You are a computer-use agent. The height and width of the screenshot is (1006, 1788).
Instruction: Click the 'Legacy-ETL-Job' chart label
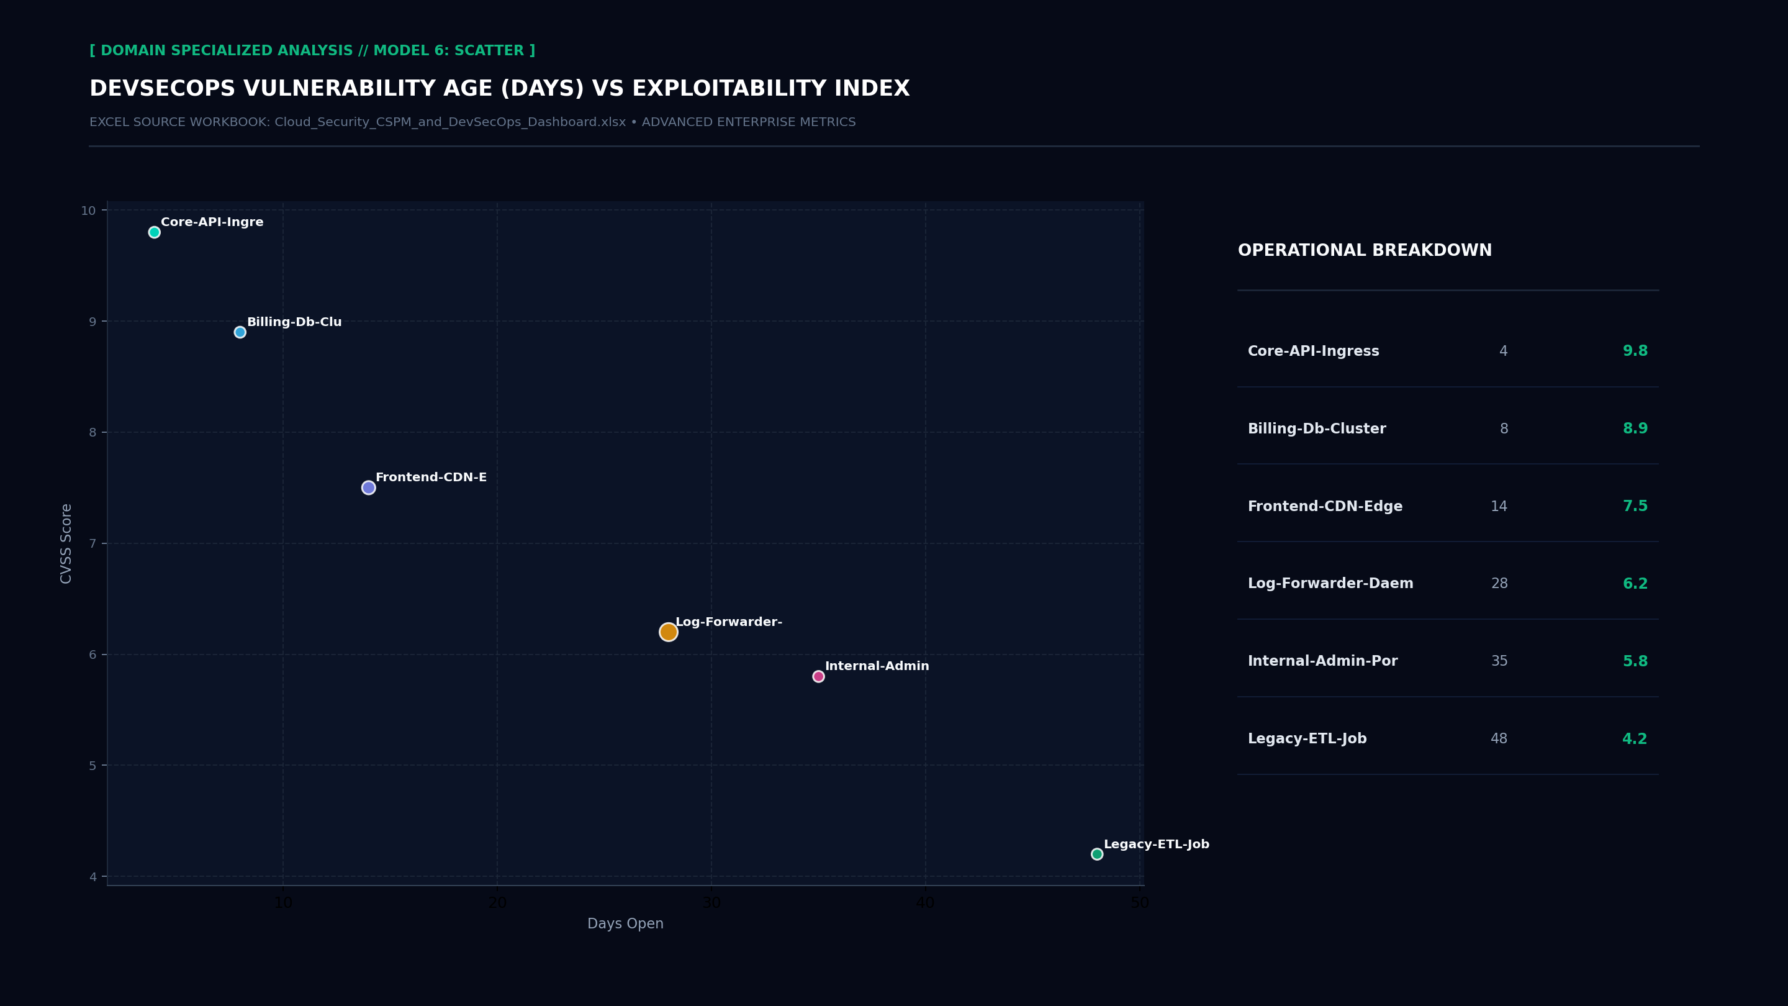click(x=1157, y=845)
